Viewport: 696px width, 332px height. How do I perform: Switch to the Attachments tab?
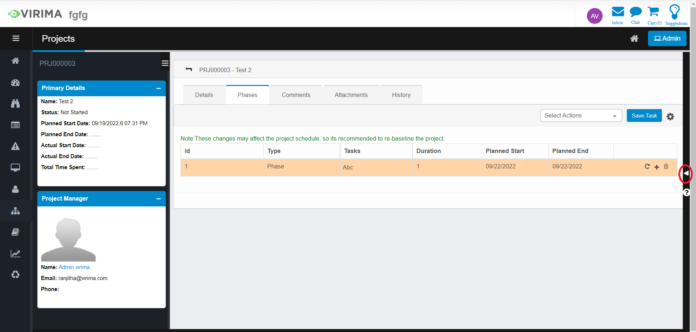[x=351, y=95]
